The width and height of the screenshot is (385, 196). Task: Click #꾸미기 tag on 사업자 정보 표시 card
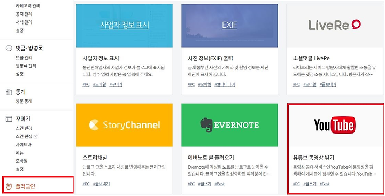click(115, 84)
